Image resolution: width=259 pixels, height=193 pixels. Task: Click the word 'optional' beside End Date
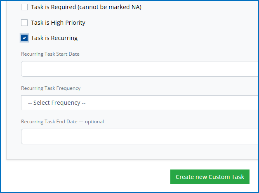tap(94, 122)
